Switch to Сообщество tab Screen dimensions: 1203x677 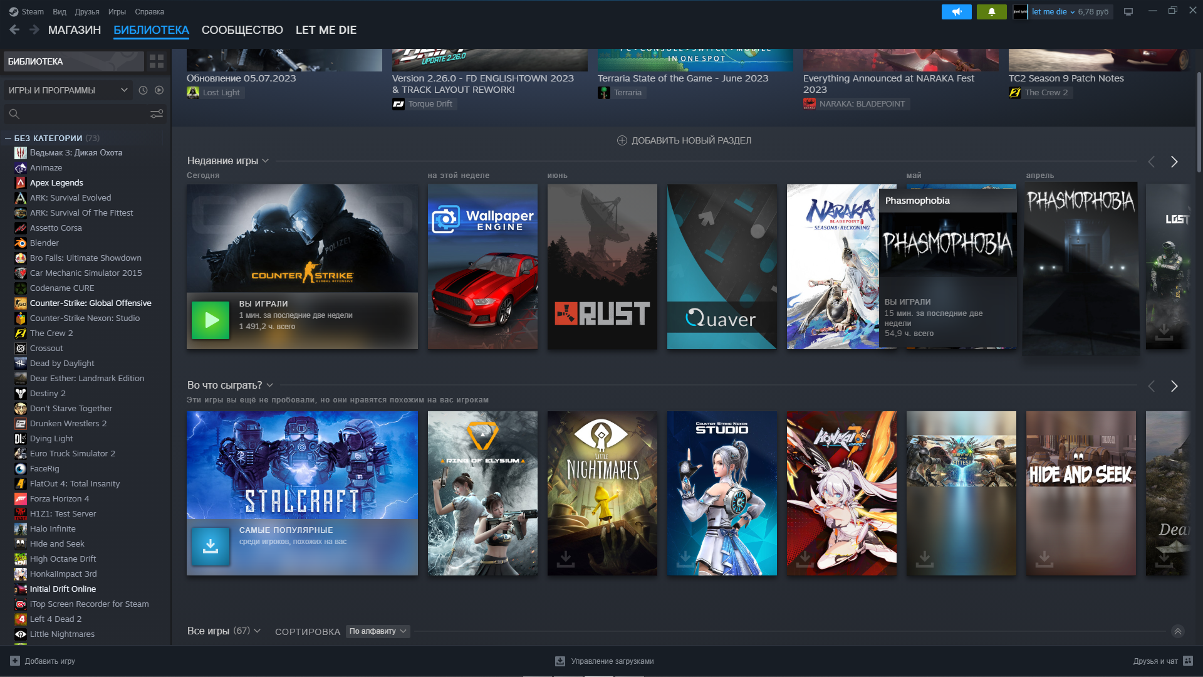pos(242,29)
